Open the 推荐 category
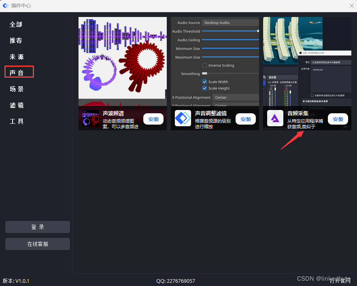This screenshot has height=286, width=357. 16,41
